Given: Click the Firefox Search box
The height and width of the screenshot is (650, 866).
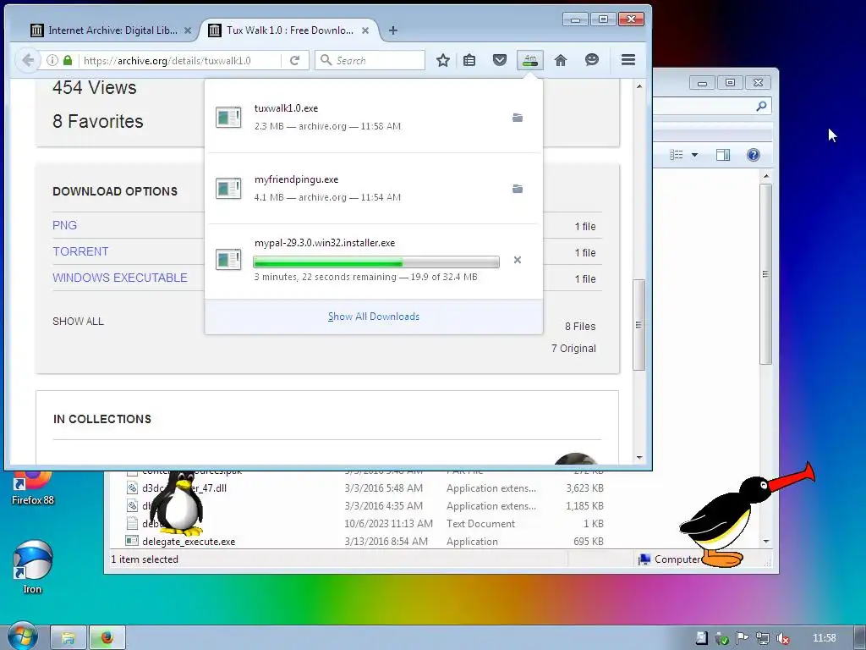Looking at the screenshot, I should click(x=370, y=60).
